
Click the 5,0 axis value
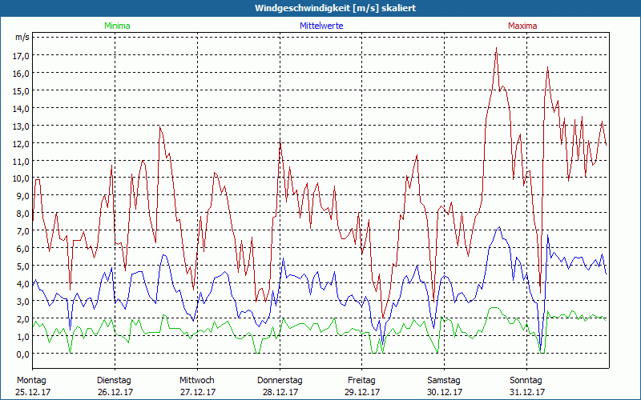tap(23, 266)
